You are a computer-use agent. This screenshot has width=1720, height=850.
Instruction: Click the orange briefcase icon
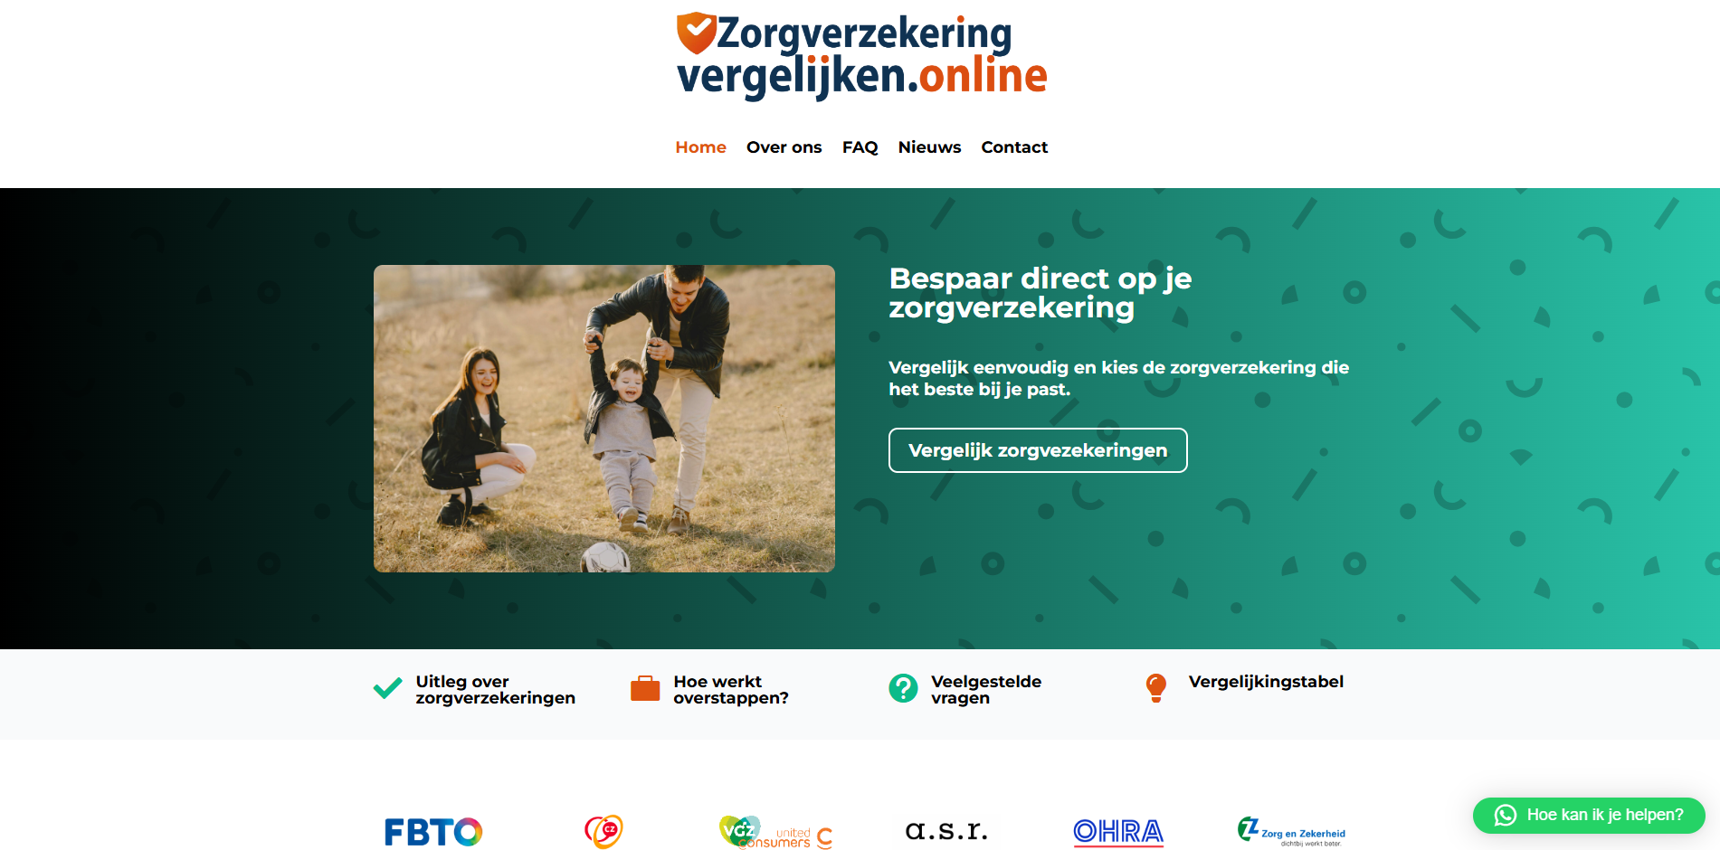(x=645, y=689)
